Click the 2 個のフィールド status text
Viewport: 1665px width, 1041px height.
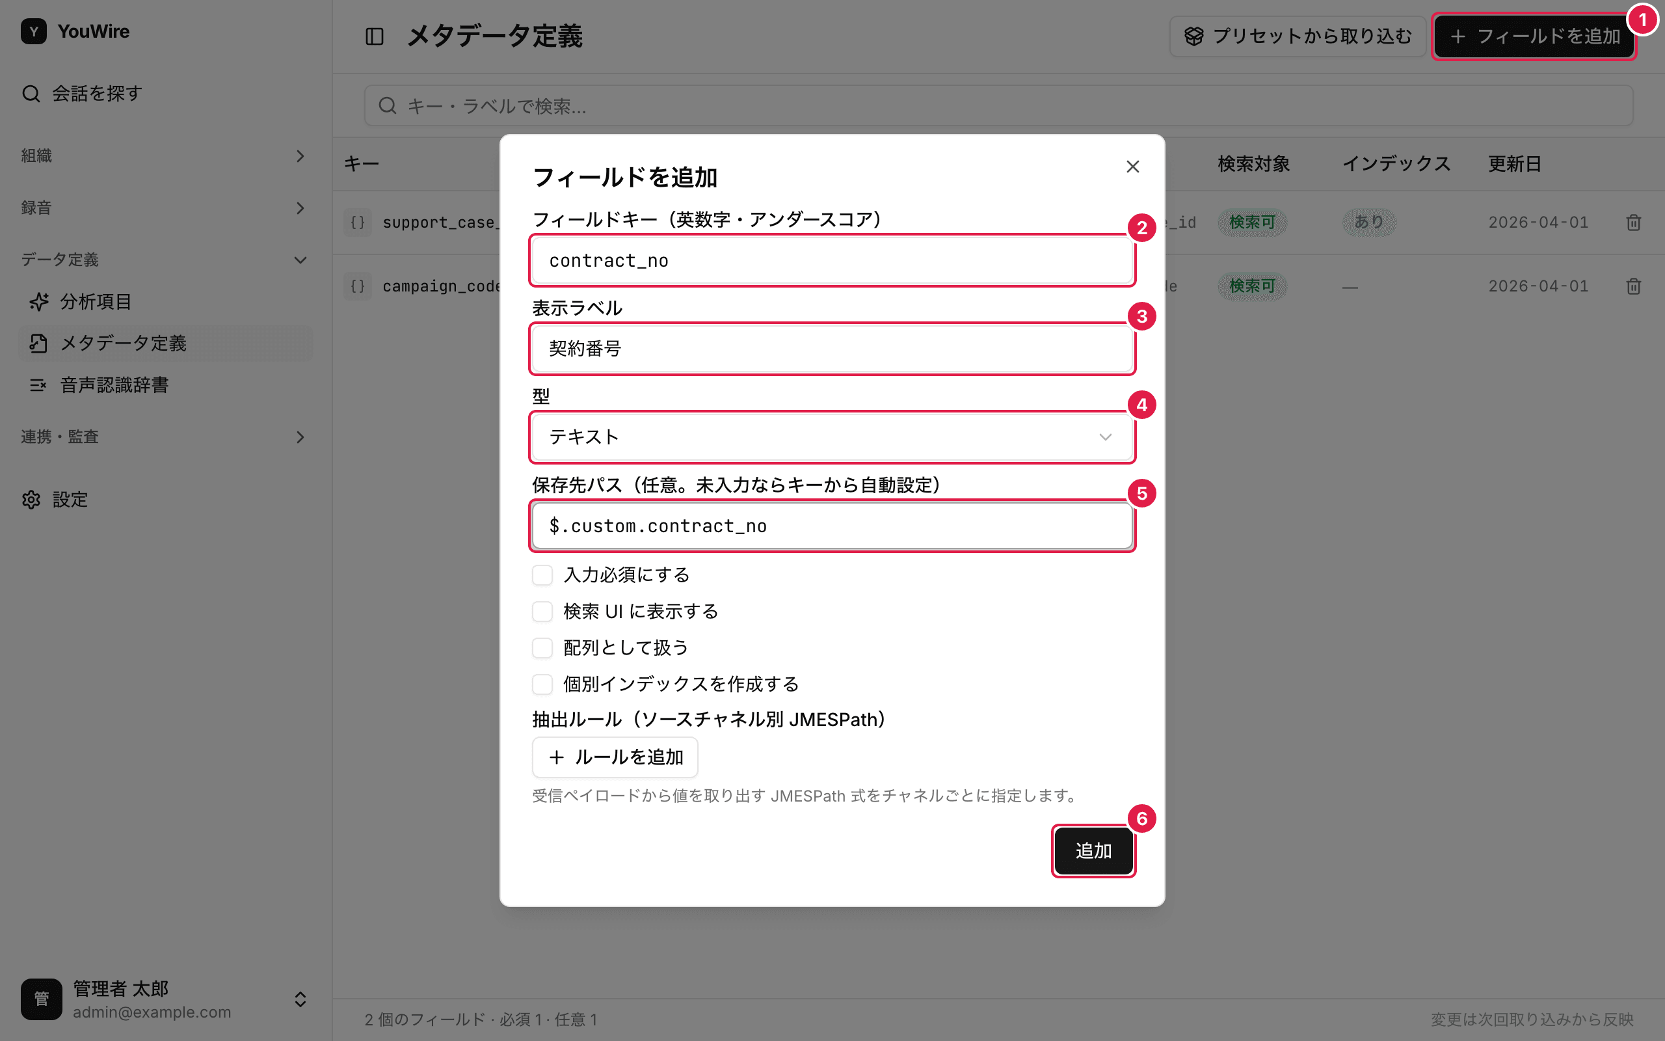pyautogui.click(x=481, y=1019)
